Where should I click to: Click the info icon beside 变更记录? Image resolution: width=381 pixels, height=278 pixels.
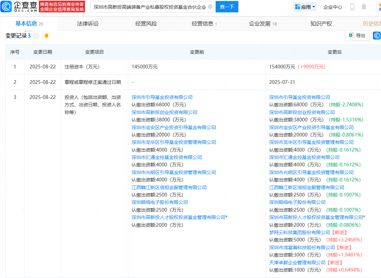(36, 36)
